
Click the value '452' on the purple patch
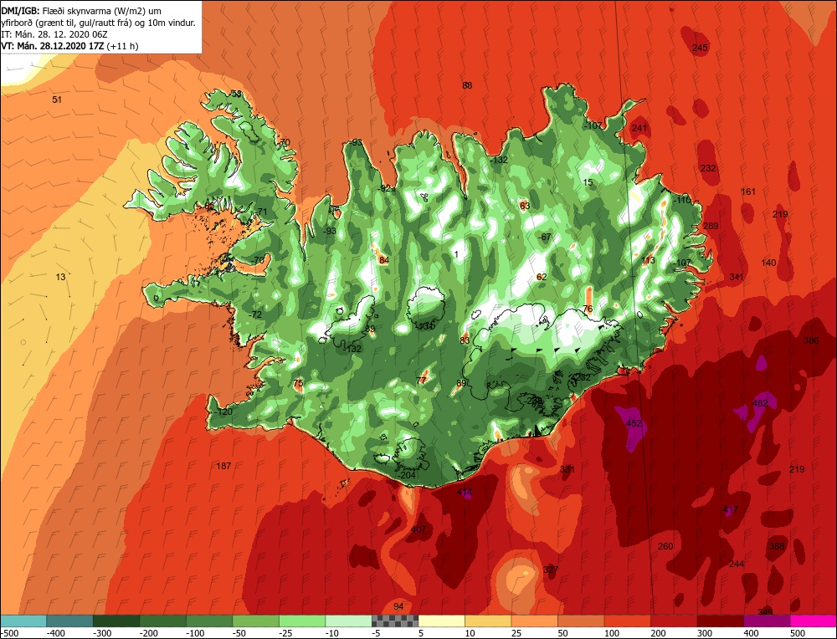[x=633, y=423]
